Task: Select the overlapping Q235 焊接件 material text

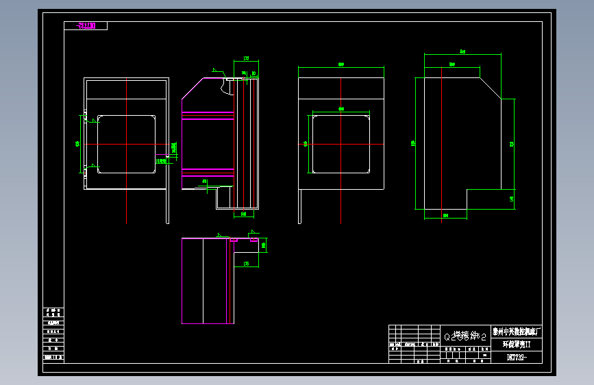Action: coord(465,336)
